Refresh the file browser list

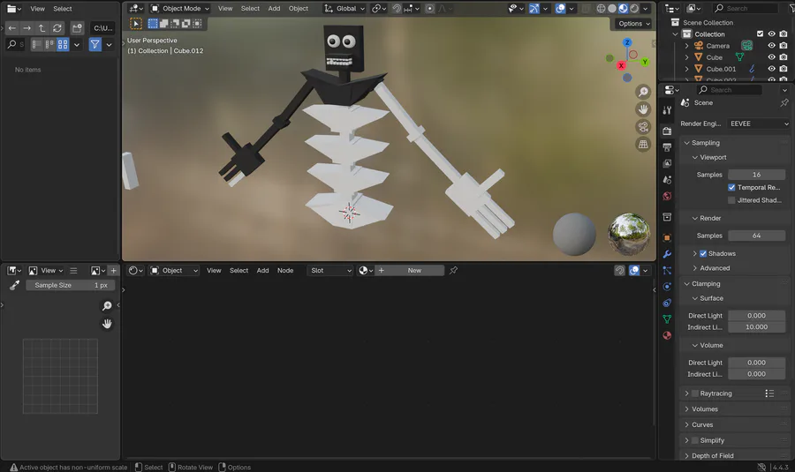click(x=57, y=28)
